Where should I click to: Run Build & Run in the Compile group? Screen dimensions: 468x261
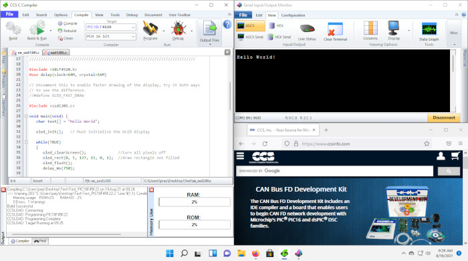coord(37,31)
